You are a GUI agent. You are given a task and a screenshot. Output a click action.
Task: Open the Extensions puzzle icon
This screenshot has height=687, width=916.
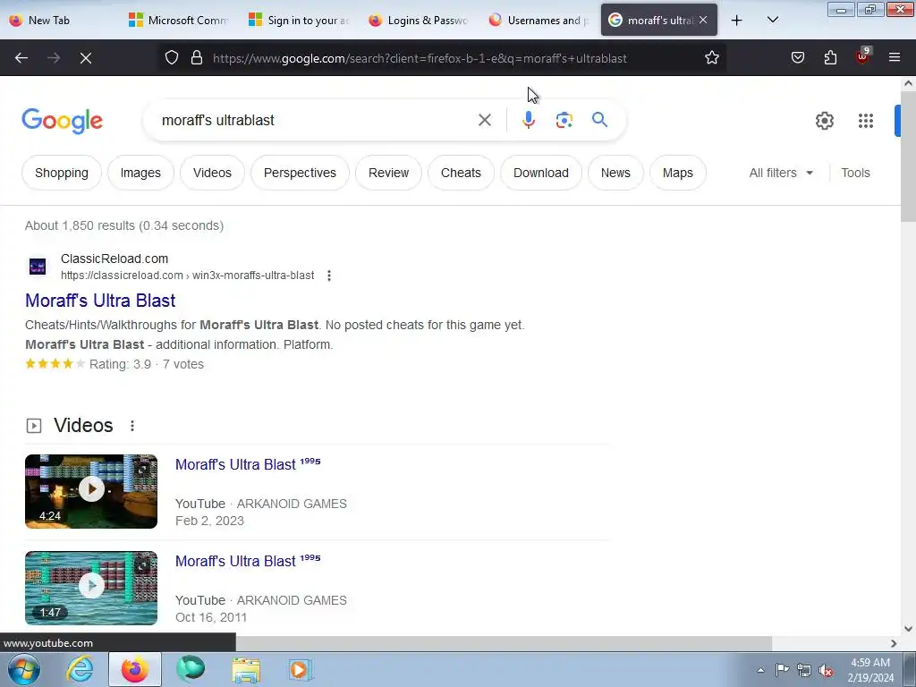click(x=830, y=58)
